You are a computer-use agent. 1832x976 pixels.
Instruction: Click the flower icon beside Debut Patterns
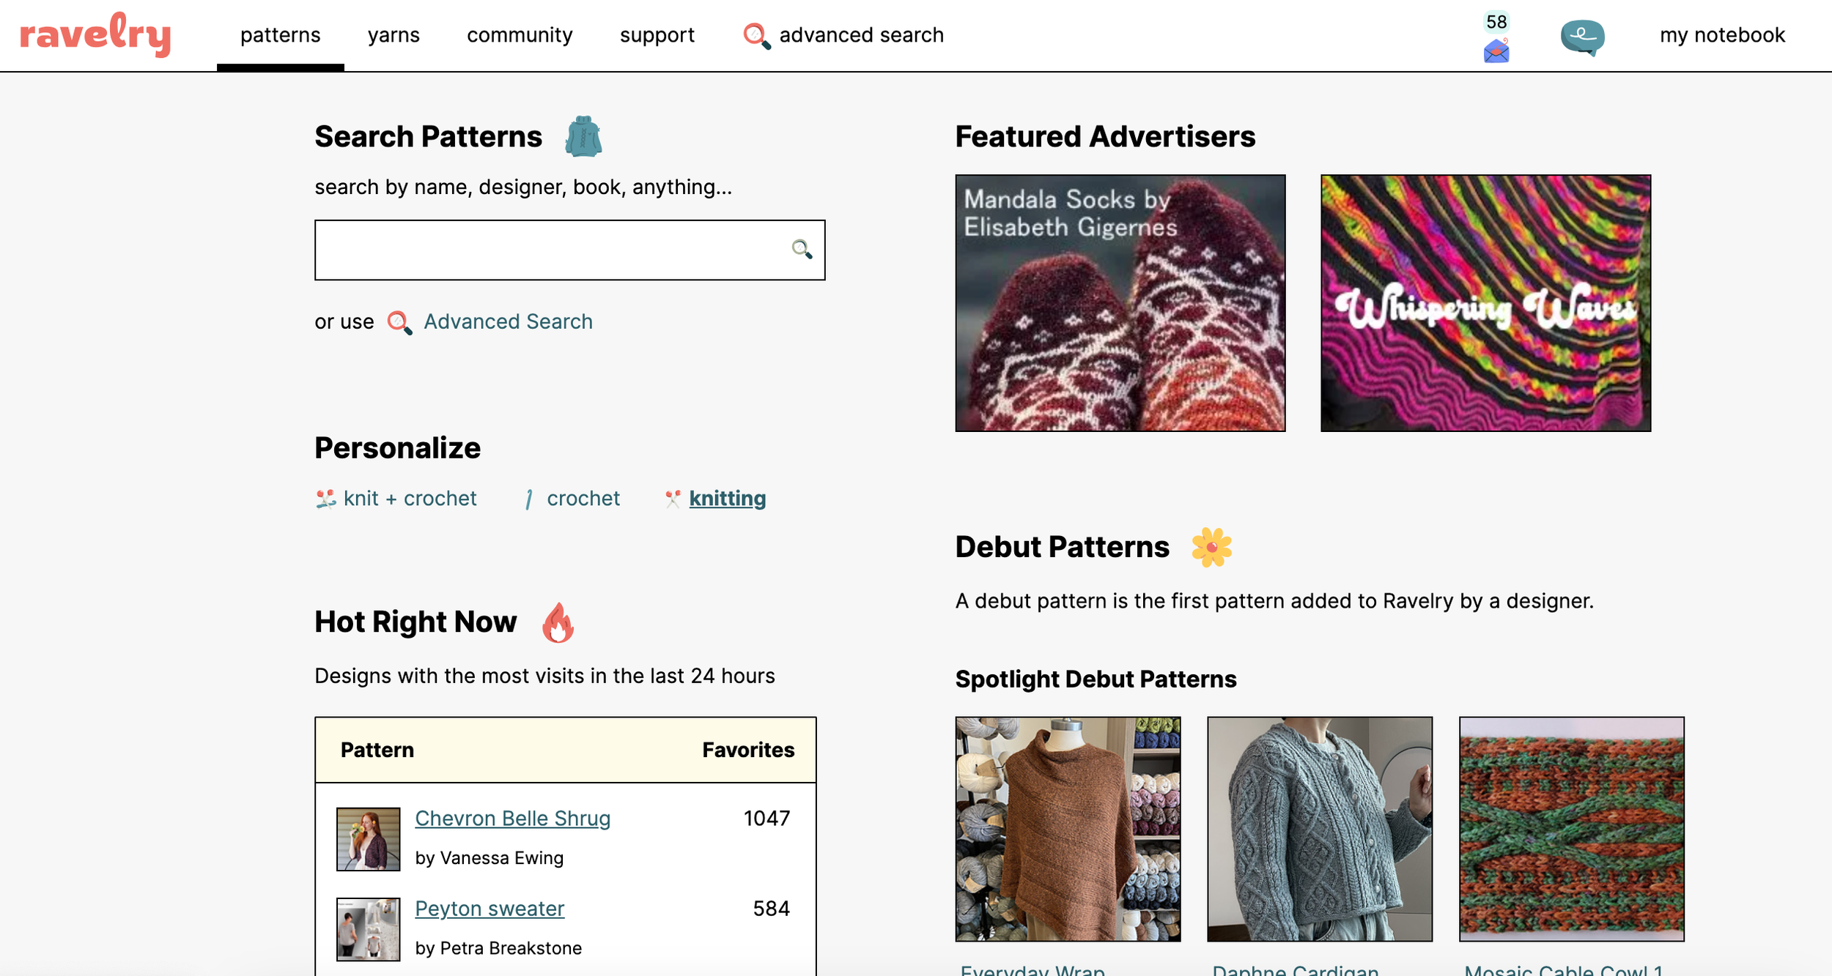point(1211,547)
